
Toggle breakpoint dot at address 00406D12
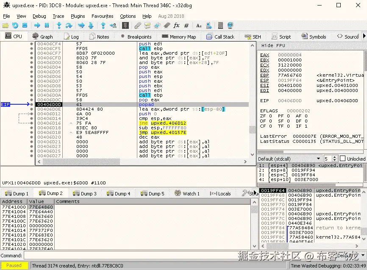(32, 114)
